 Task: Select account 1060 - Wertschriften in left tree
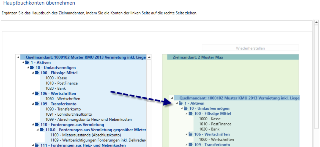pos(63,99)
